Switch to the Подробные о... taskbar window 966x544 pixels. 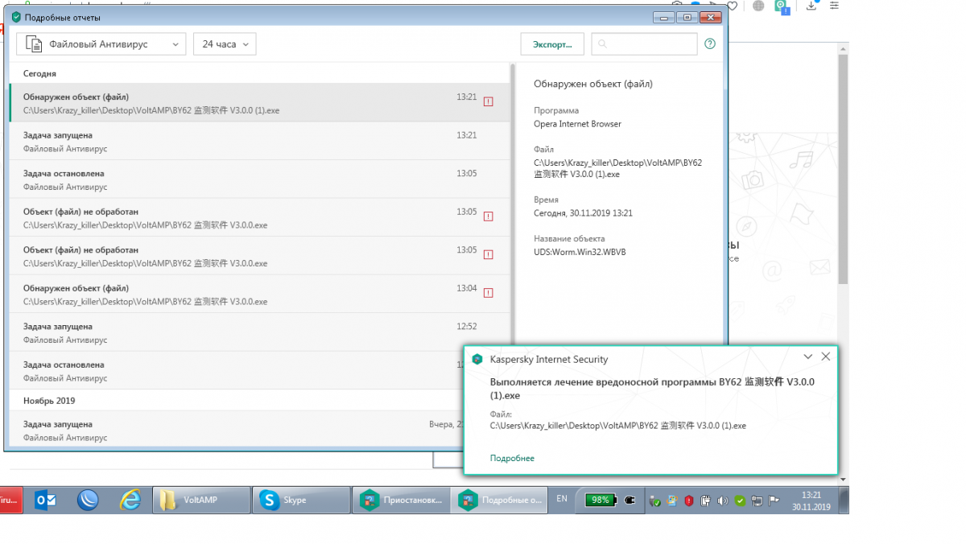tap(500, 500)
